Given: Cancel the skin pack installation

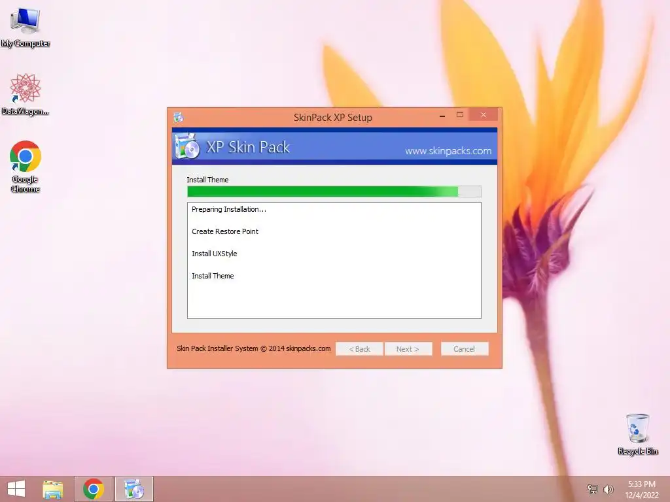Looking at the screenshot, I should point(465,349).
